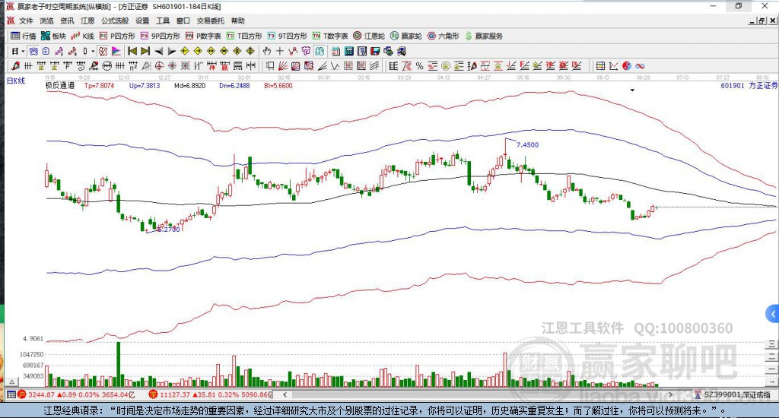The width and height of the screenshot is (779, 418).
Task: Select the red pencil drawing tool
Action: point(15,66)
